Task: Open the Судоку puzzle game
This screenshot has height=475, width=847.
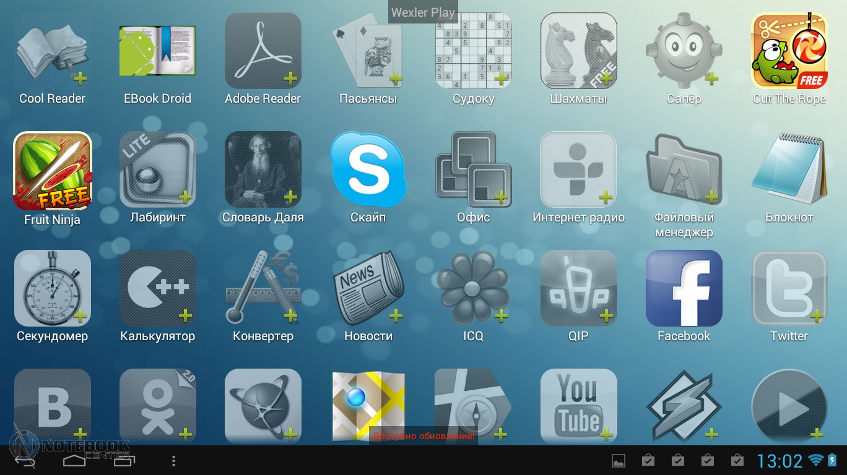Action: point(473,52)
